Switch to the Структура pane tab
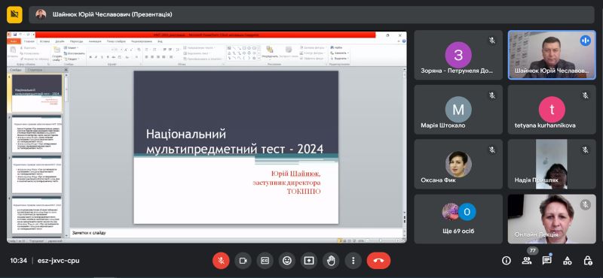Viewport: 603px width, 278px height. tap(35, 70)
